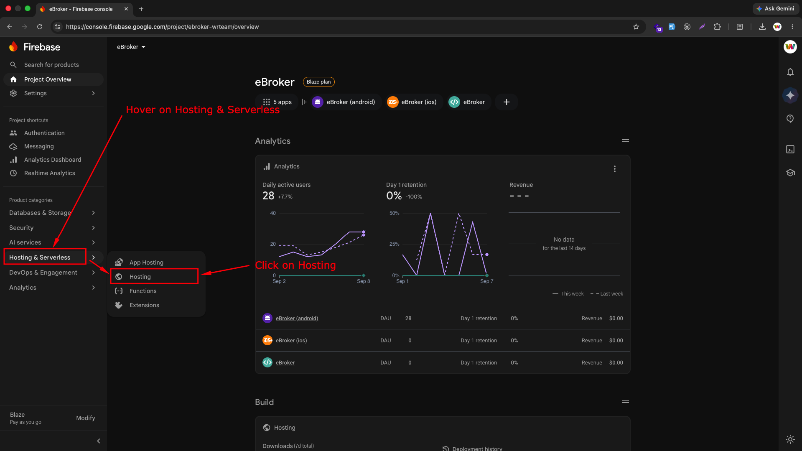
Task: Collapse the sidebar with arrow
Action: (x=99, y=441)
